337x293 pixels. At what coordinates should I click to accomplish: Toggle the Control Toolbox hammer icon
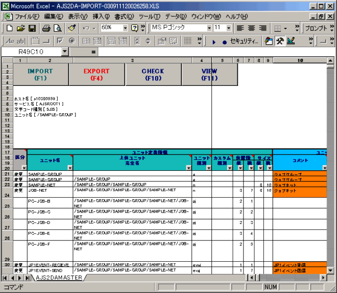point(280,41)
